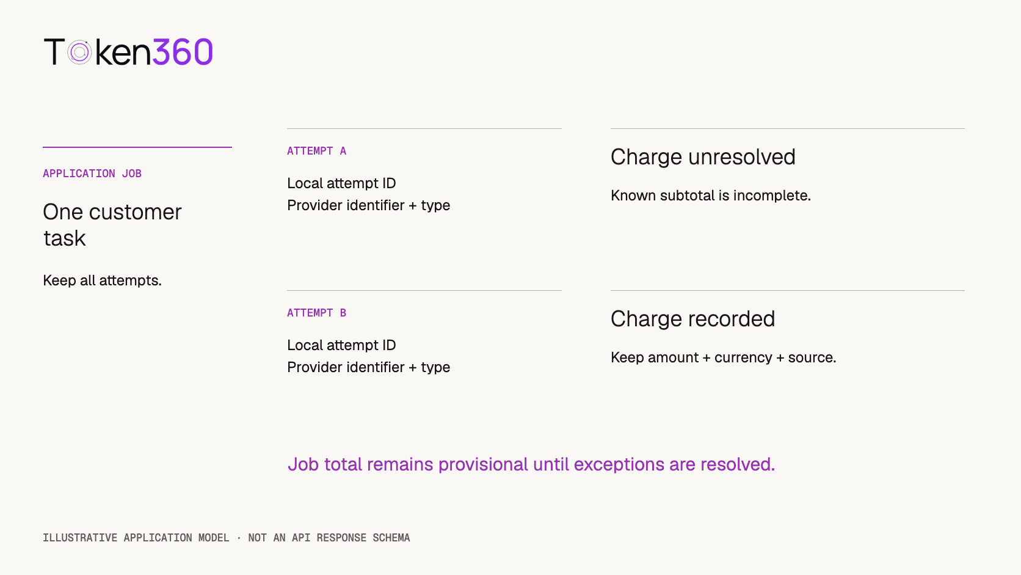Click 'Keep all attempts.' text
Screen dimensions: 1021x575
(102, 280)
